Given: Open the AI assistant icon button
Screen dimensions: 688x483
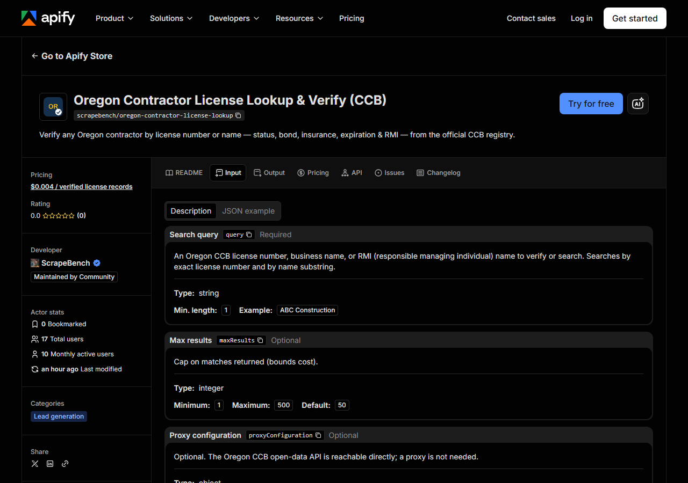Looking at the screenshot, I should click(x=638, y=104).
